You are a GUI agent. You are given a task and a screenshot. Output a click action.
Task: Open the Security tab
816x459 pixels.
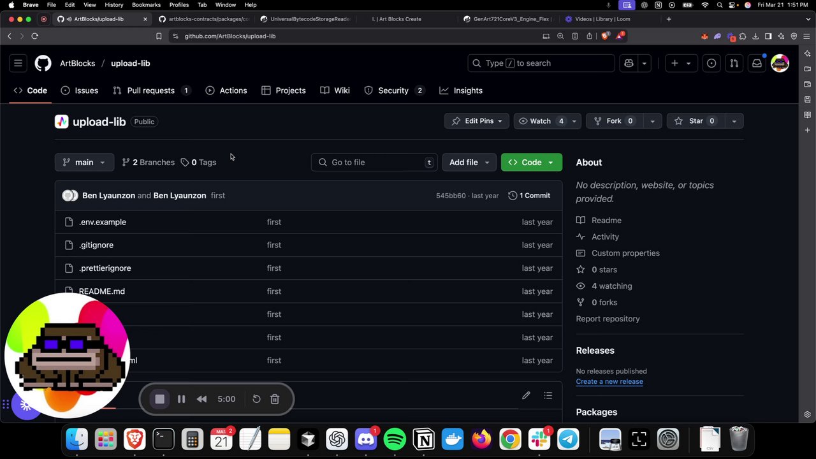(394, 91)
